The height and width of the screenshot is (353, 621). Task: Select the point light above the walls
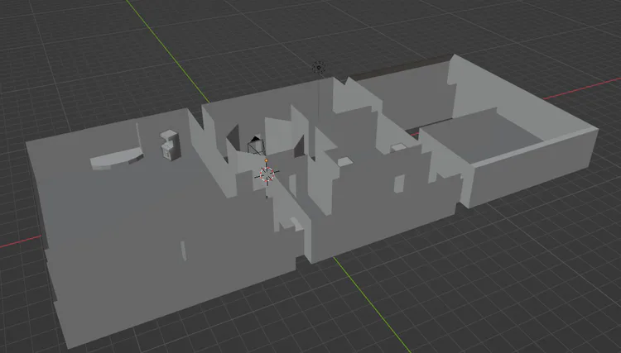(x=319, y=68)
